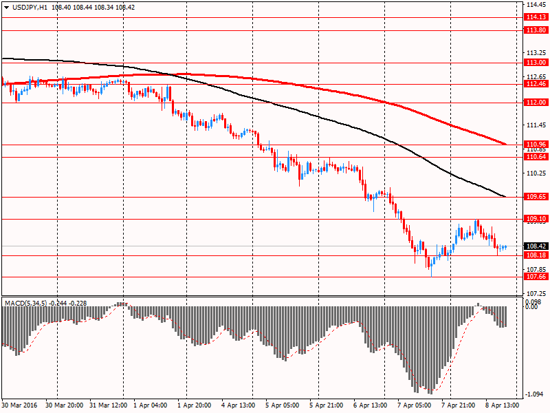Select the current price 108.42 black label
The width and height of the screenshot is (550, 413).
536,246
